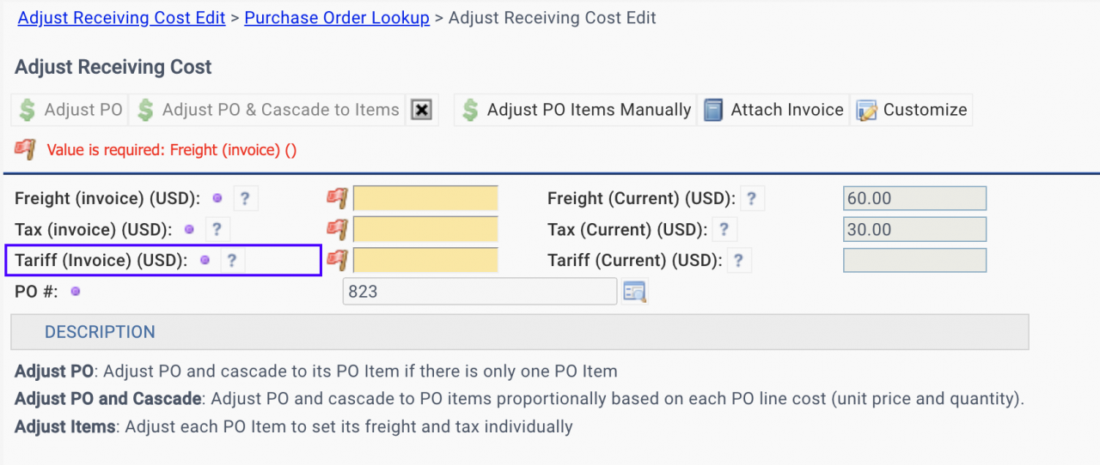Click help icon beside Freight (invoice) label
1100x465 pixels.
245,199
